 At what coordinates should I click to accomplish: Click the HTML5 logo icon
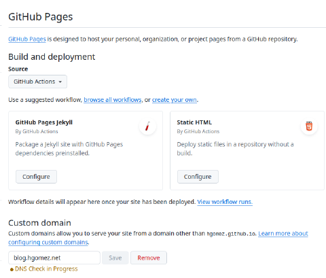pos(309,126)
